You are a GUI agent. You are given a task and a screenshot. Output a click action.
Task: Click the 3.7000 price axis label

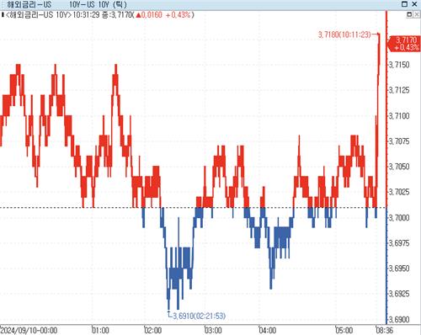[x=399, y=217]
